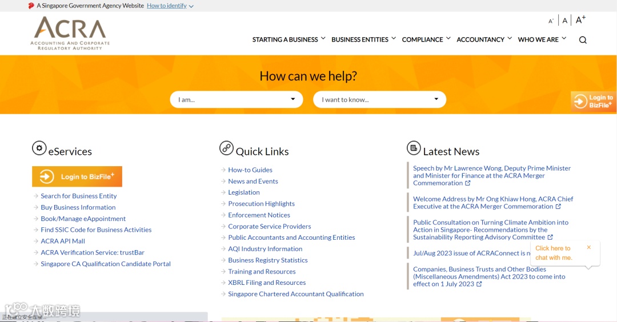Open Book/Manage eAppointment link
This screenshot has width=617, height=322.
click(83, 219)
